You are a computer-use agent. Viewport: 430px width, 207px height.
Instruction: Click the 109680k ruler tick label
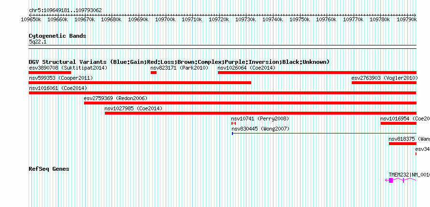112,19
